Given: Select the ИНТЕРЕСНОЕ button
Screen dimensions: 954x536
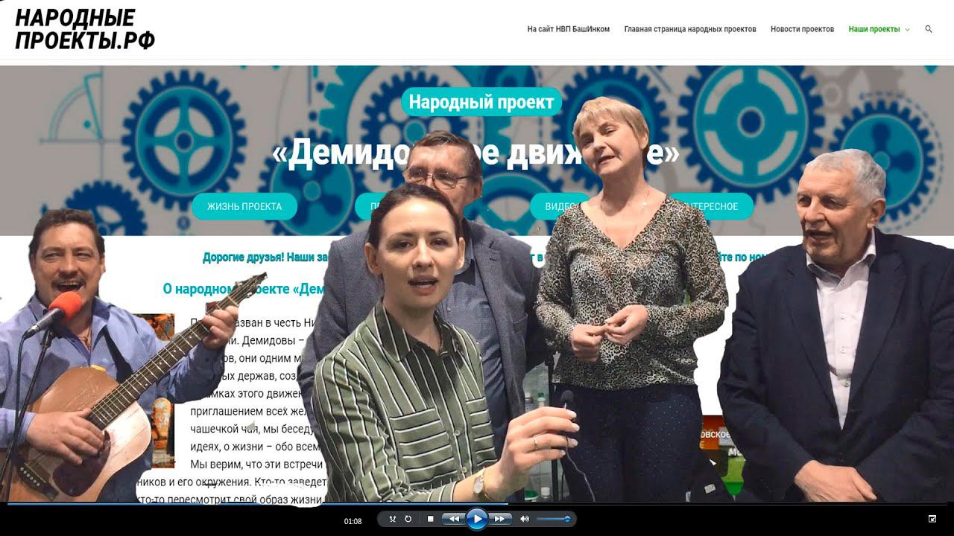Looking at the screenshot, I should (x=711, y=206).
